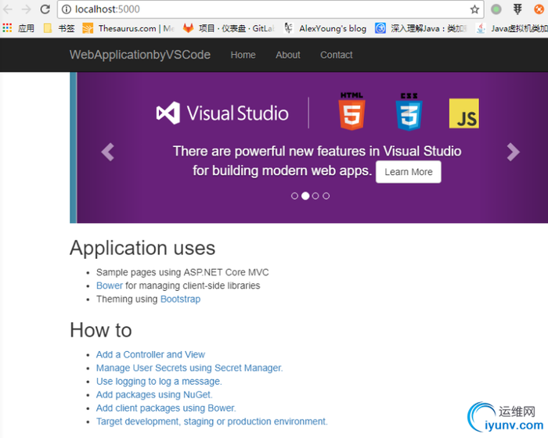Viewport: 548px width, 438px height.
Task: Select the third carousel indicator dot
Action: [x=315, y=196]
